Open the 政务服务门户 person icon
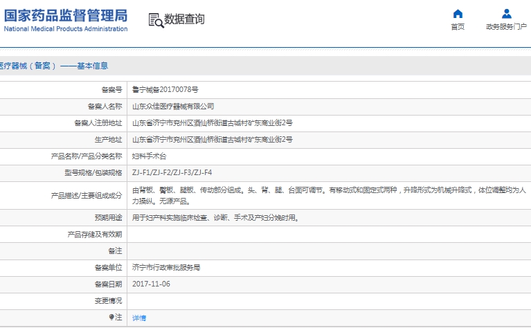 click(507, 14)
